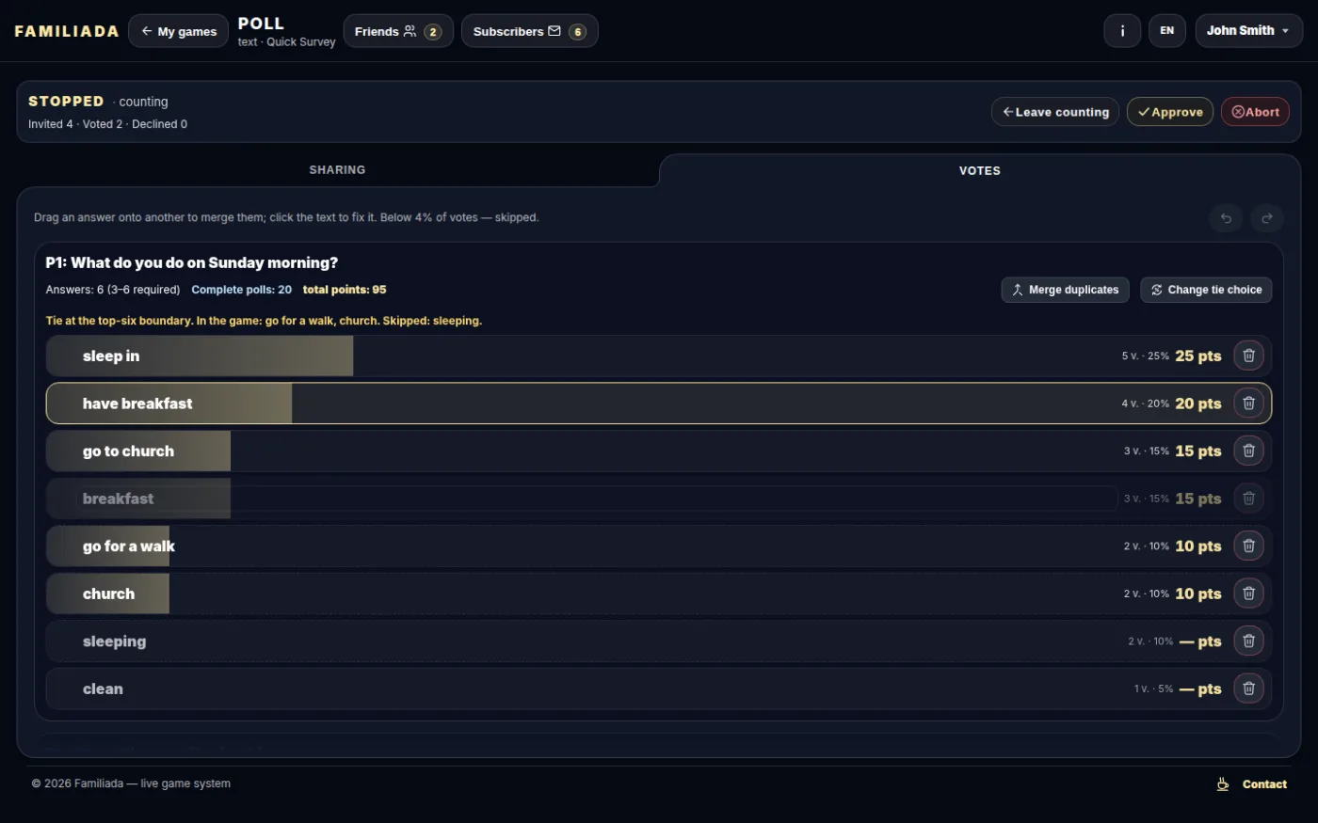1318x823 pixels.
Task: Delete the "sleeping" answer
Action: point(1248,641)
